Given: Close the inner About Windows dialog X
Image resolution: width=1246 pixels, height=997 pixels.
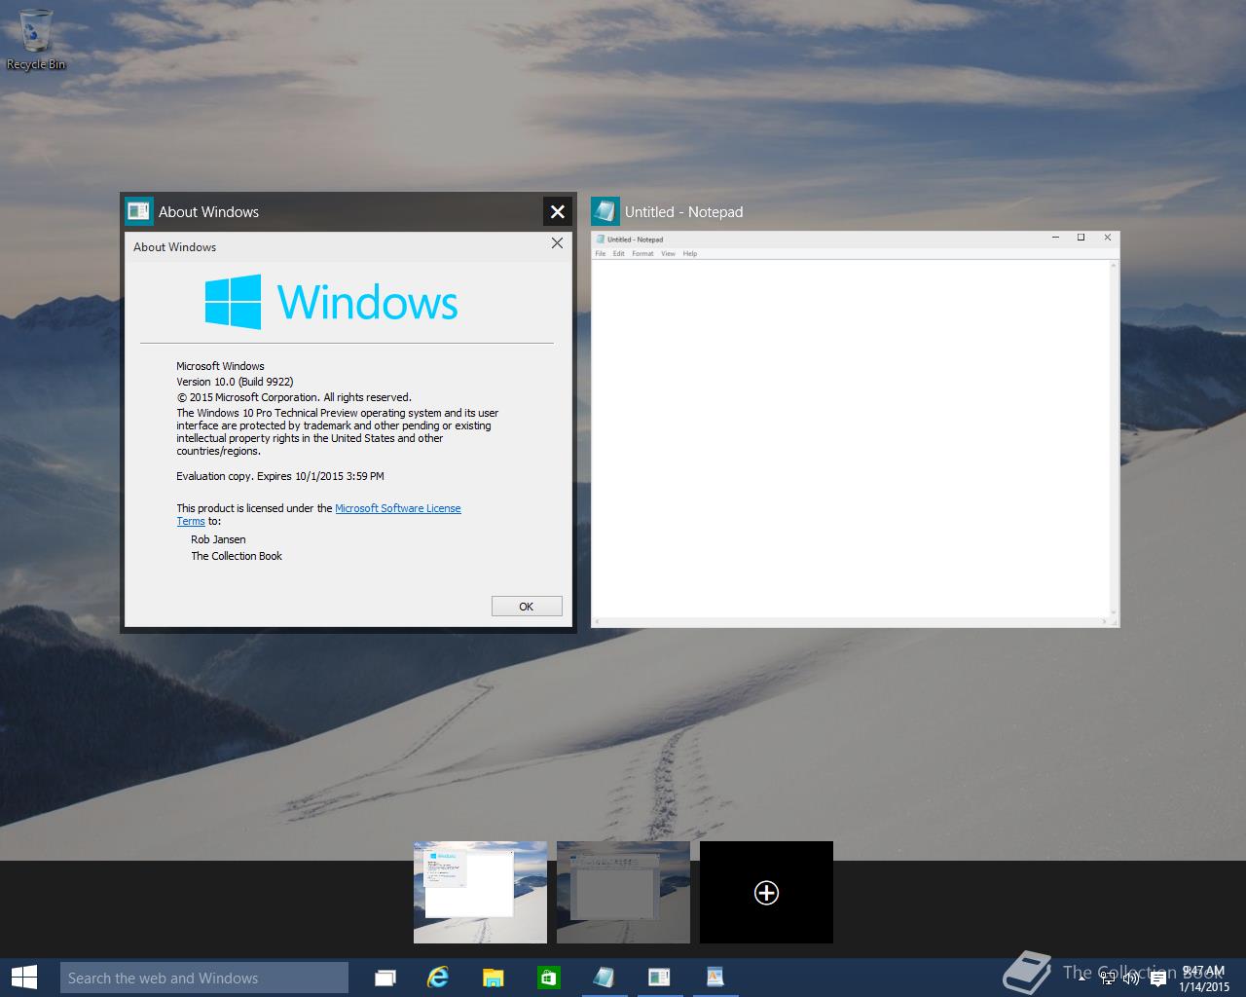Looking at the screenshot, I should click(x=557, y=243).
